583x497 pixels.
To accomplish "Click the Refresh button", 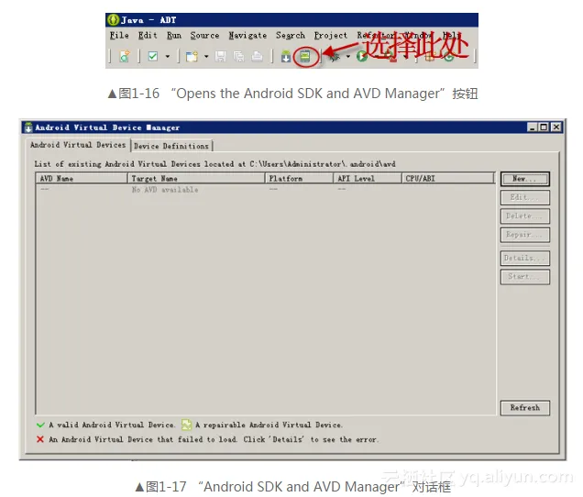I will coord(524,408).
